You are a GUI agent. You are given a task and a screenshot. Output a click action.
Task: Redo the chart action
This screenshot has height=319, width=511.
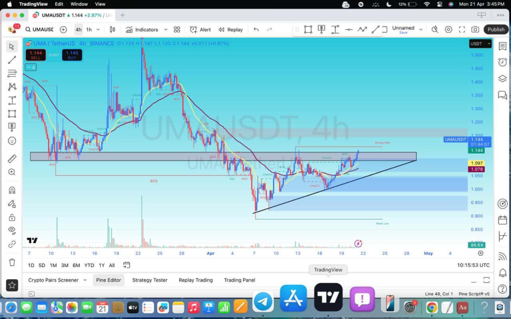click(269, 29)
